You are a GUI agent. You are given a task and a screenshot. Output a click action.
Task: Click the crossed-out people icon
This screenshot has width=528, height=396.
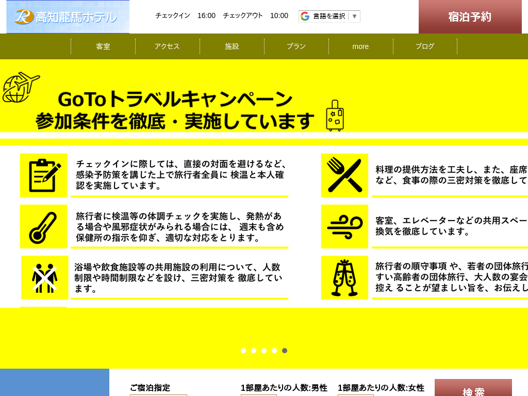[x=45, y=277]
